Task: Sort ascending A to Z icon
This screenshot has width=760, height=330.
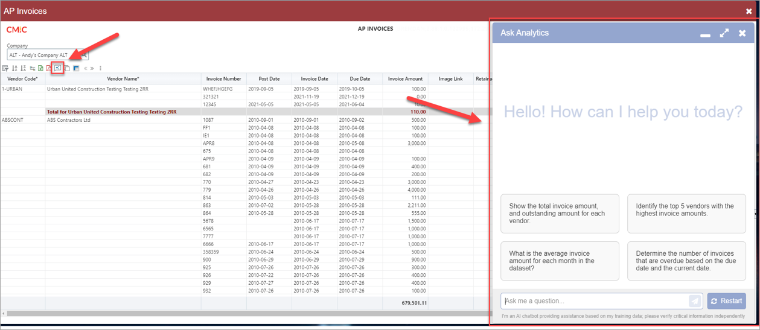Action: (14, 68)
